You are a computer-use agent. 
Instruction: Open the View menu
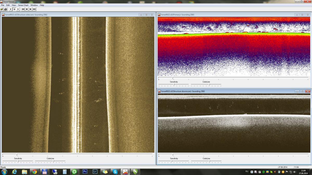14,5
